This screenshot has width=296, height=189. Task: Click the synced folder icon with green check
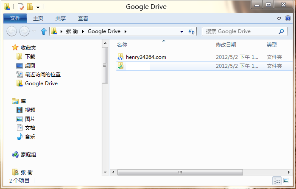tap(120, 66)
